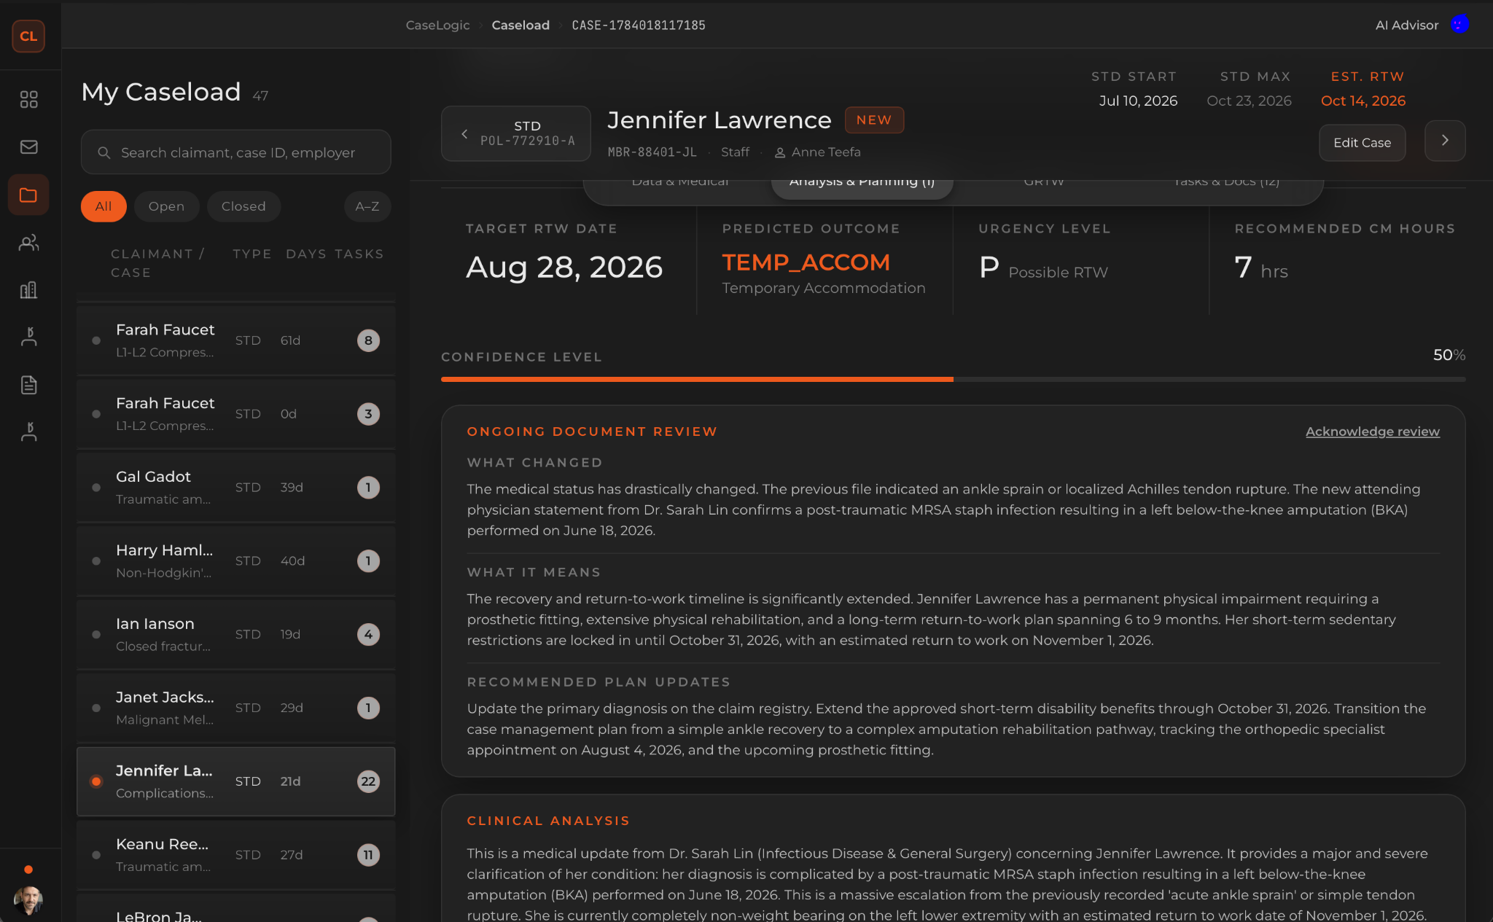Open the dashboard grid icon in sidebar

point(28,99)
